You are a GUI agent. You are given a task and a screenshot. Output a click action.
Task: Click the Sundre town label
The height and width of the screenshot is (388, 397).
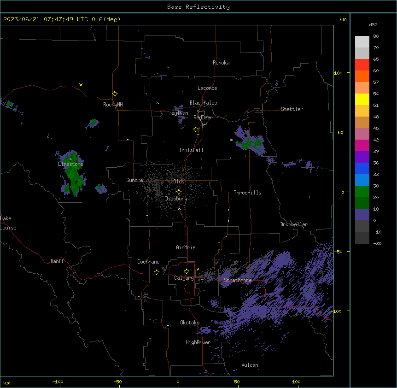[x=134, y=180]
